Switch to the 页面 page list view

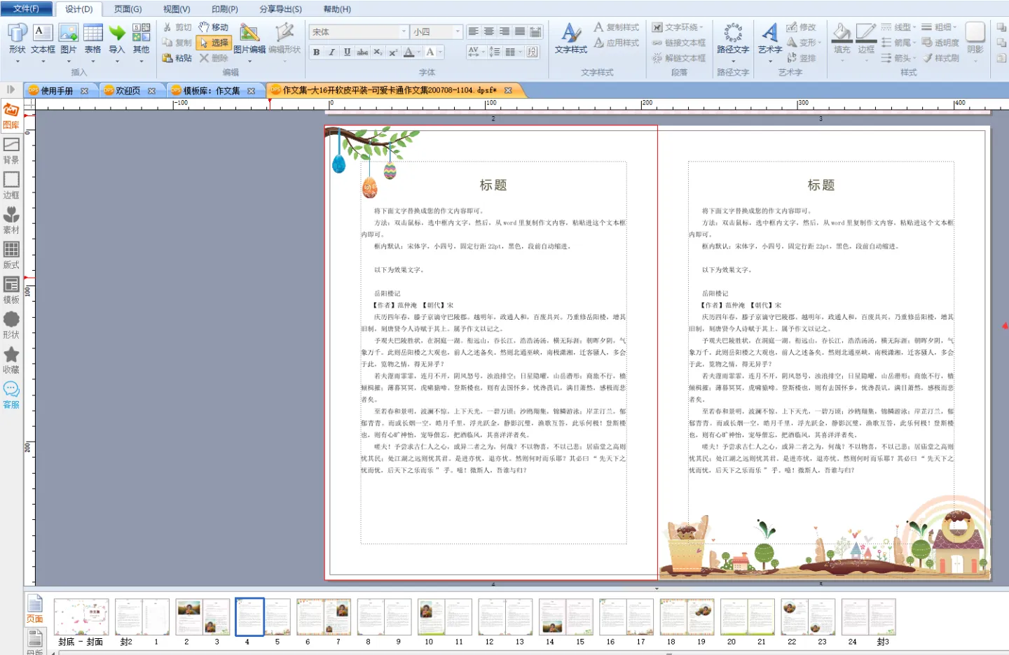pyautogui.click(x=34, y=610)
